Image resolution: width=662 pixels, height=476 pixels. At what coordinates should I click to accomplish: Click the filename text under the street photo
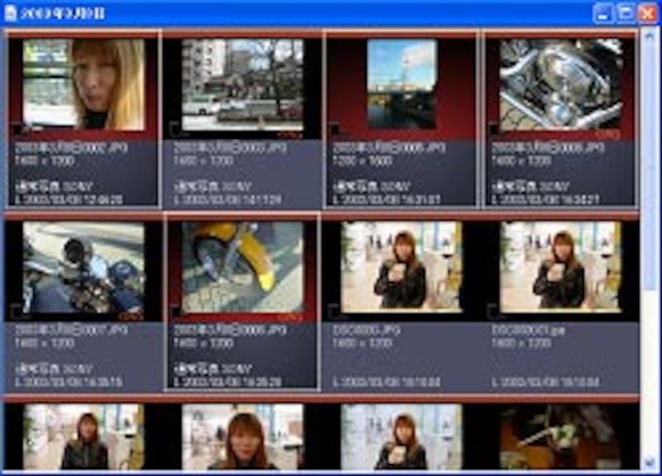tap(222, 148)
